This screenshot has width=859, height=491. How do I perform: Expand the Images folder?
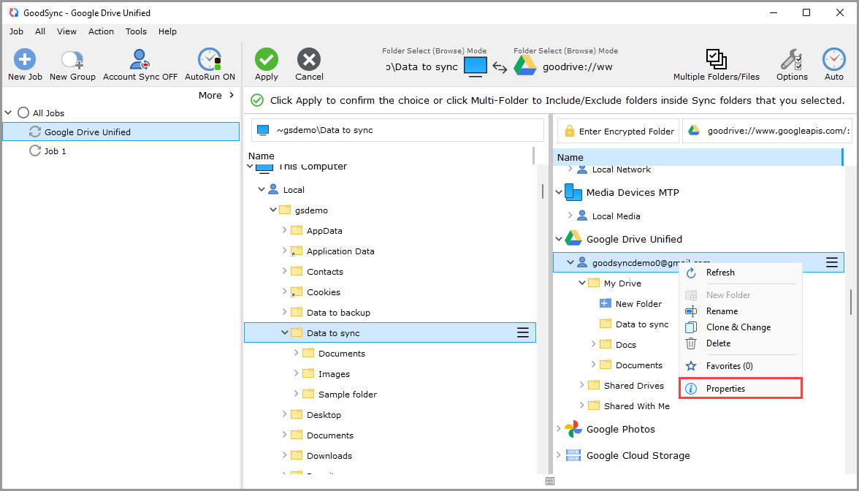coord(296,373)
